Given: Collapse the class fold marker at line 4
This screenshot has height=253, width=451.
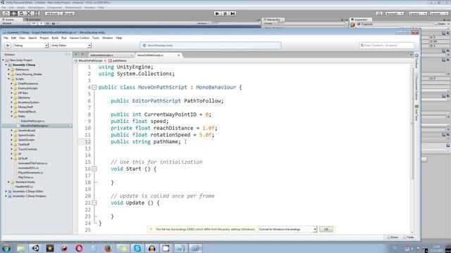Looking at the screenshot, I should (x=94, y=87).
